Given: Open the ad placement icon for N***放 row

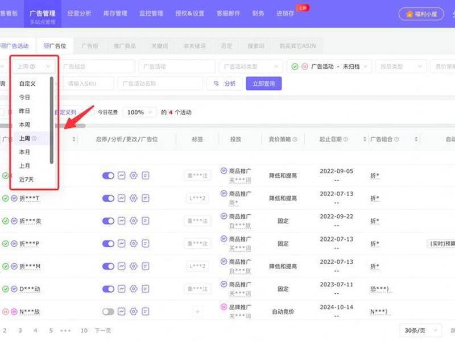Looking at the screenshot, I should (146, 311).
